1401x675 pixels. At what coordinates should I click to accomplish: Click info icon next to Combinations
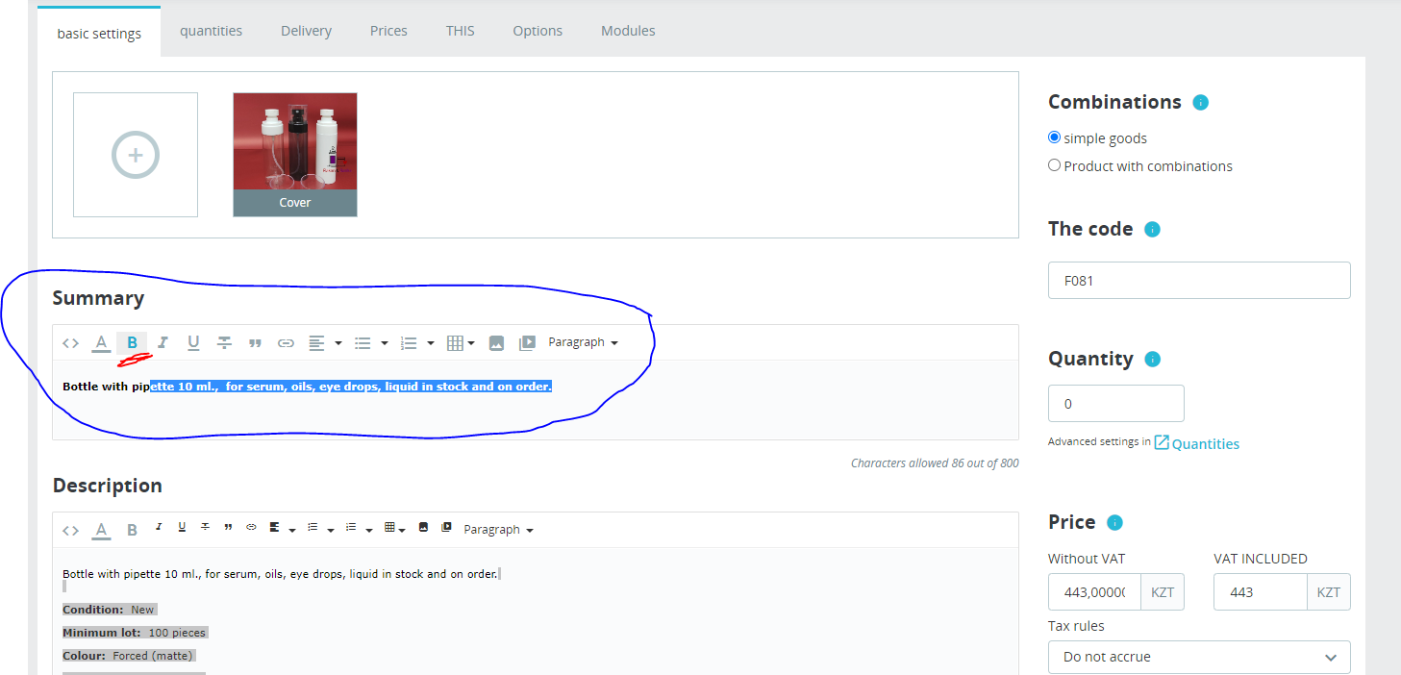click(1200, 102)
